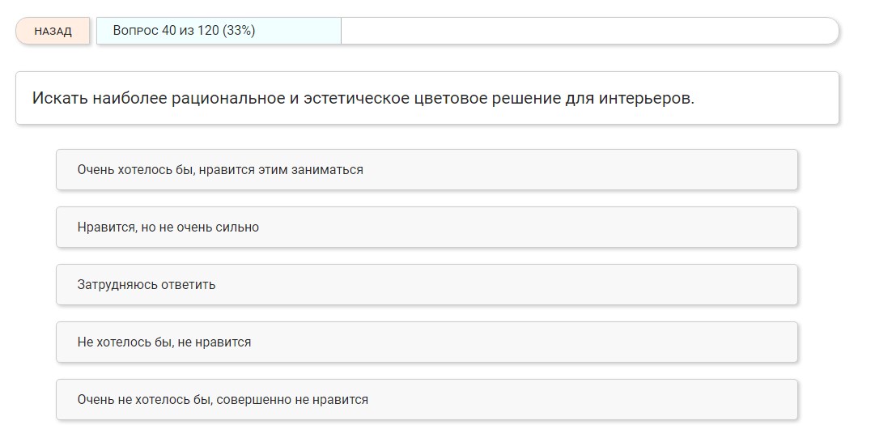This screenshot has width=875, height=442.
Task: Mark the neutral 'hard to answer' choice
Action: coord(427,285)
